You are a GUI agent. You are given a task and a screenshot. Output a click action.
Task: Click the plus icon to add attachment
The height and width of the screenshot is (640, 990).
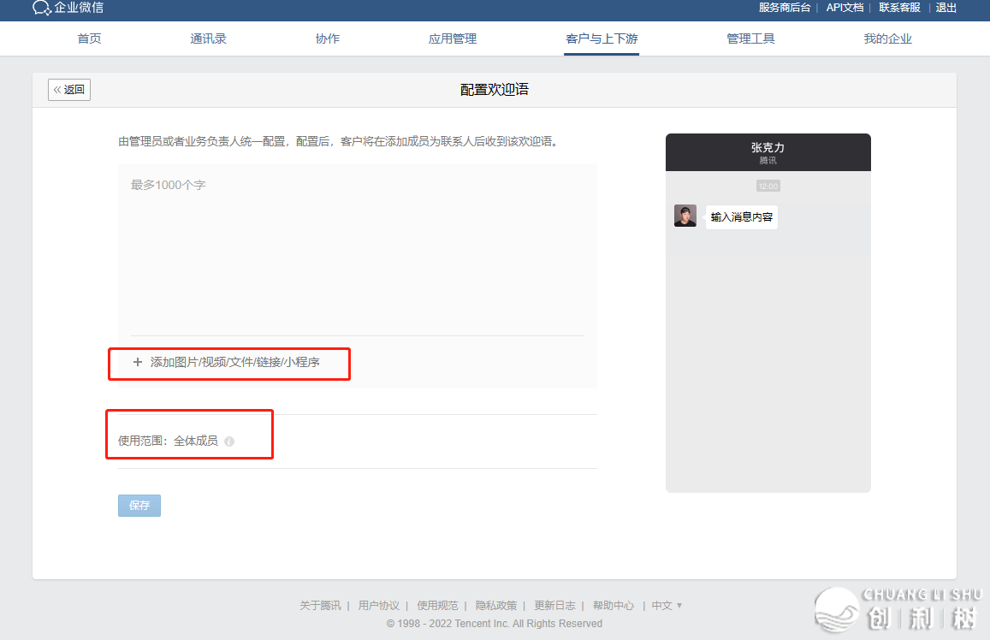tap(138, 362)
